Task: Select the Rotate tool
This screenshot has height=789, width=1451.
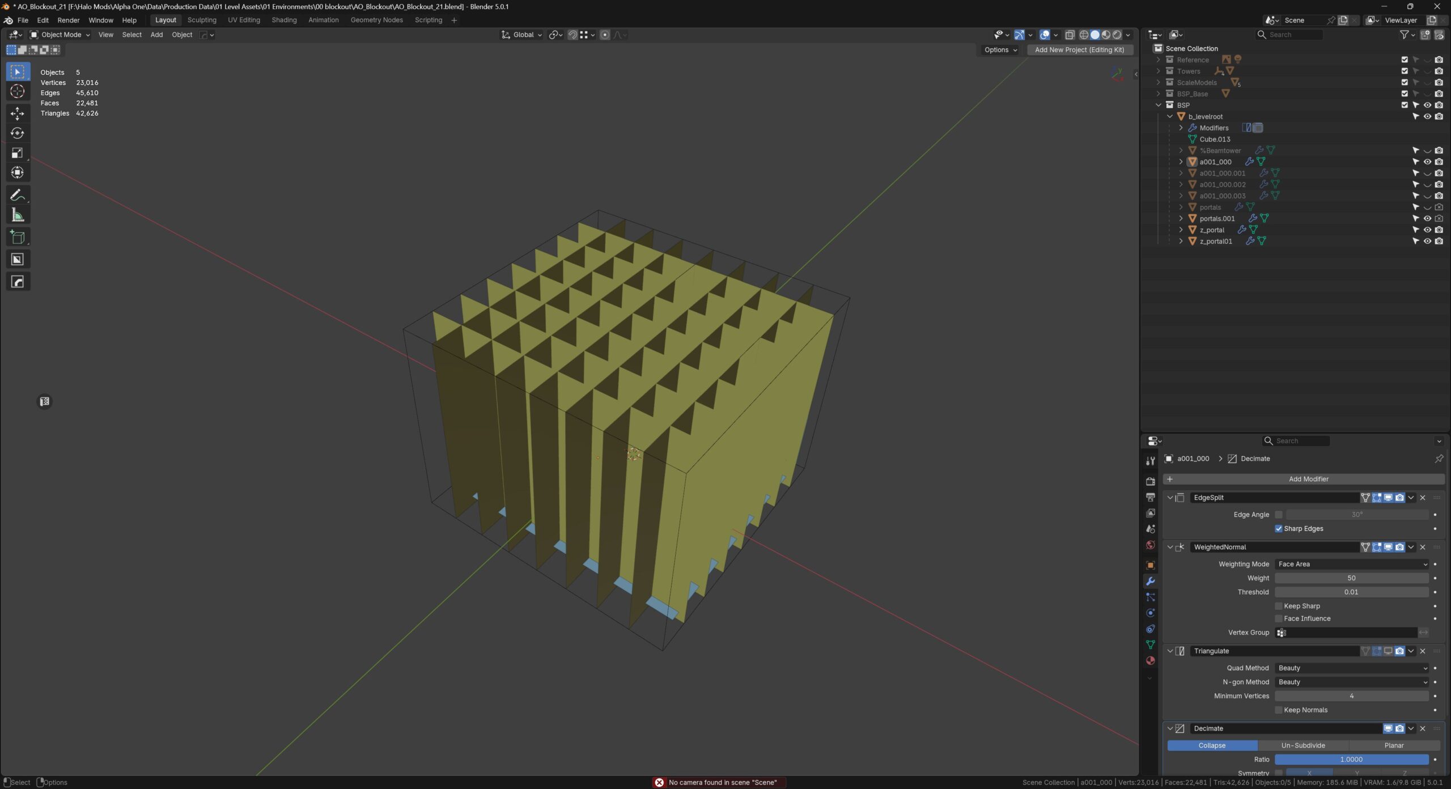Action: click(x=18, y=133)
